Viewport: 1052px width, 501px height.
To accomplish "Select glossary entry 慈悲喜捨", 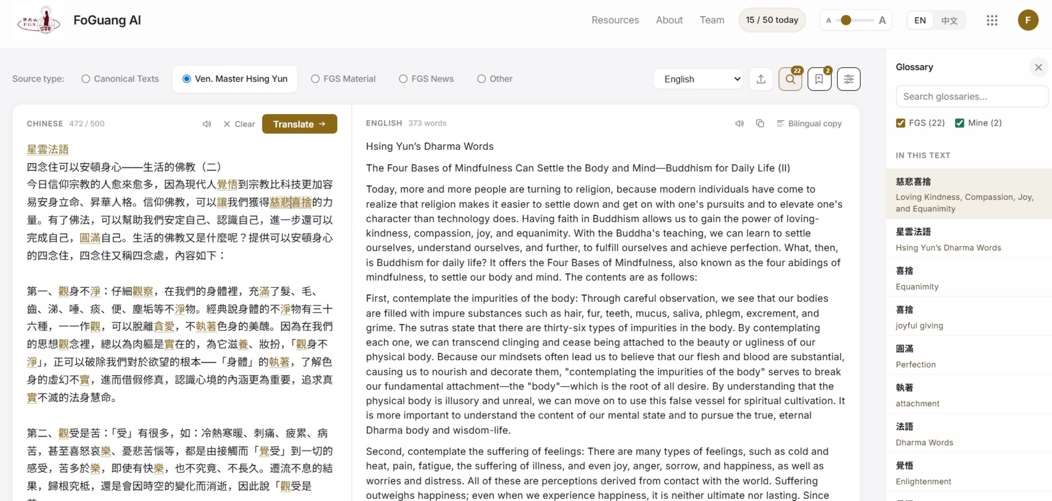I will coord(969,194).
